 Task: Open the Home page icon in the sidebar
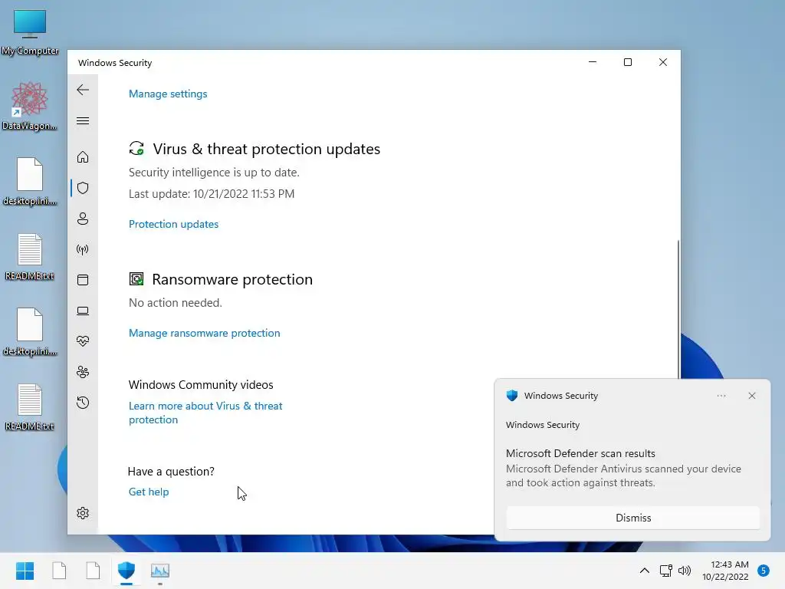(x=83, y=157)
